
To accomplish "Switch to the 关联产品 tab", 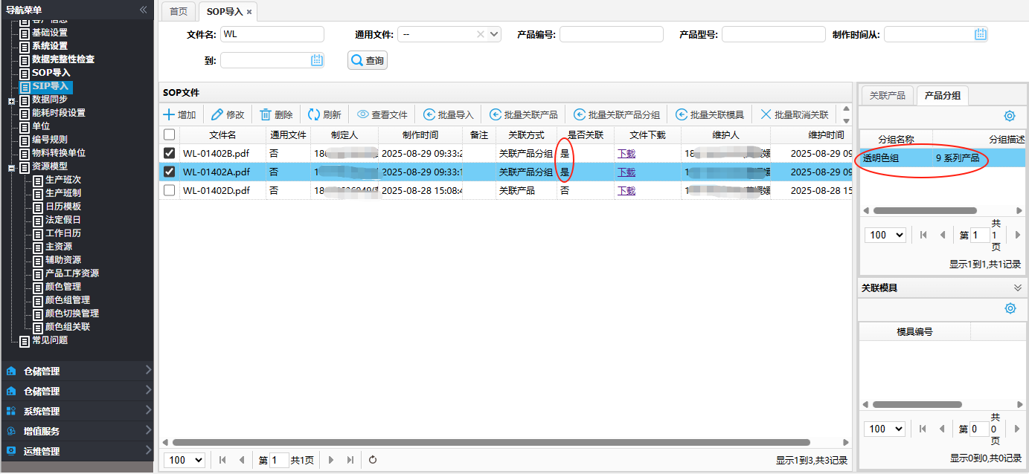I will click(887, 95).
